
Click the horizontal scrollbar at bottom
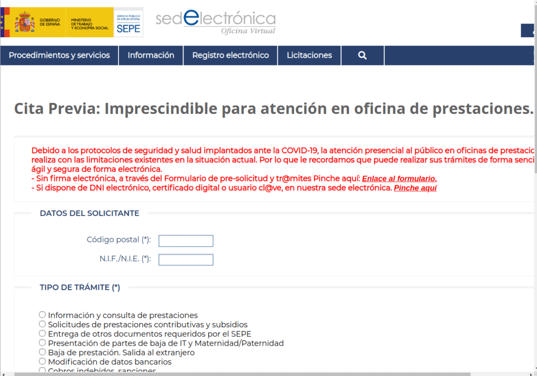click(242, 374)
